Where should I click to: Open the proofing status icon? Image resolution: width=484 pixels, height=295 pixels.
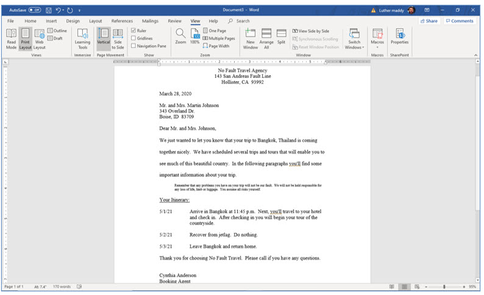(79, 286)
